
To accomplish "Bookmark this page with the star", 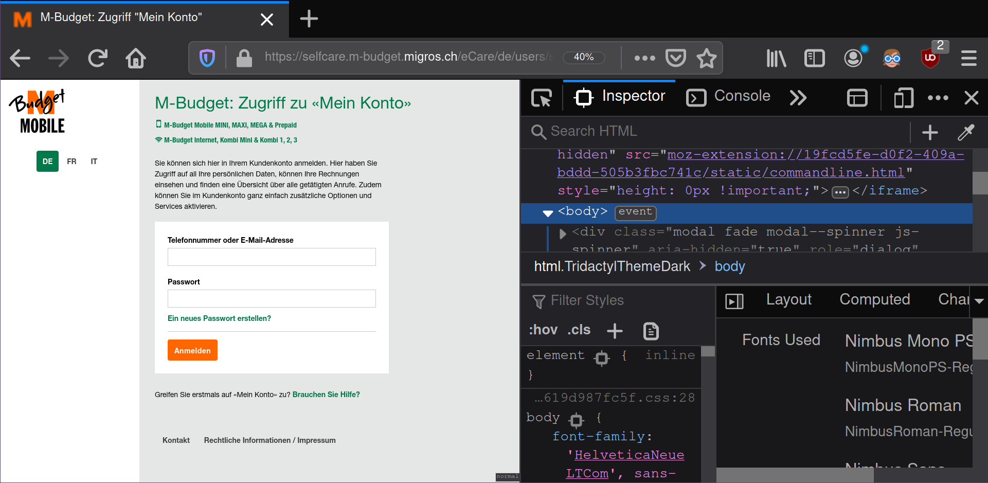I will [x=706, y=58].
